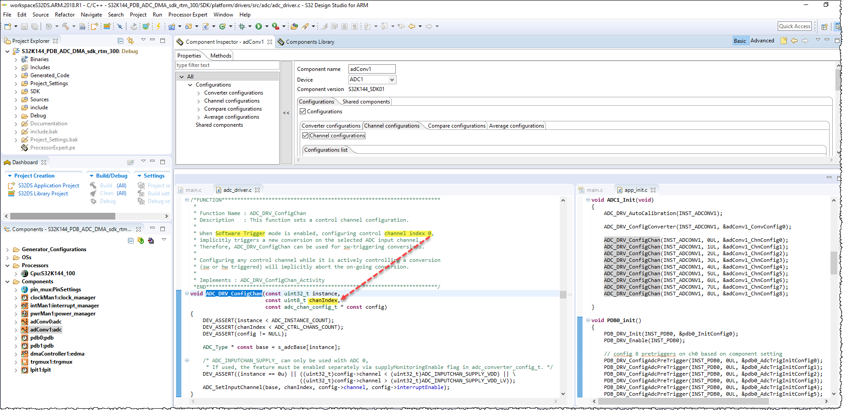Expand Converter configurations tree node
The height and width of the screenshot is (410, 843).
[x=199, y=93]
